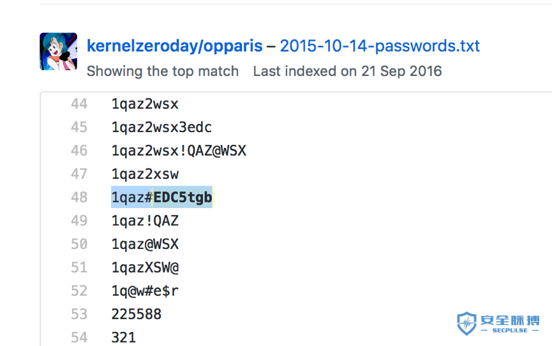This screenshot has width=552, height=346.
Task: Click the code text 1qaz2xsw
Action: coord(145,174)
